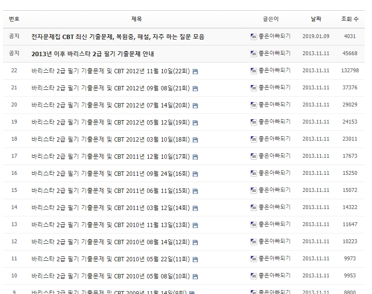Image resolution: width=372 pixels, height=294 pixels.
Task: Click the attachment disk icon on 15회 row
Action: 195,191
